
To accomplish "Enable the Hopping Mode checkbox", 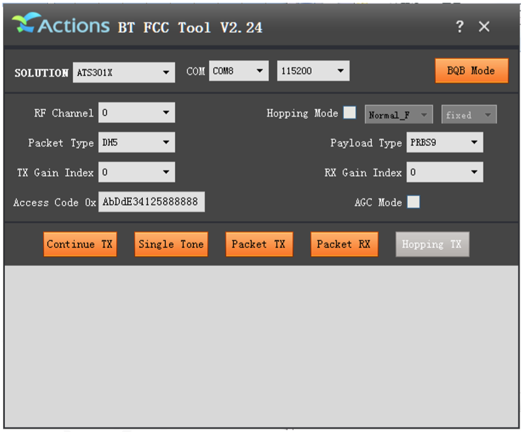I will point(350,112).
